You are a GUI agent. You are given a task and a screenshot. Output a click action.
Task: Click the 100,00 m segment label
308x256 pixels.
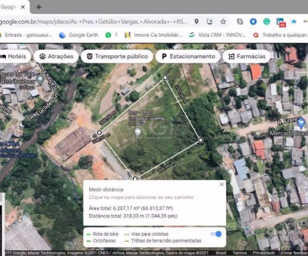[166, 167]
